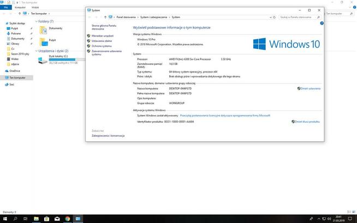This screenshot has height=223, width=357.
Task: Open File Explorer from the taskbar
Action: (36, 219)
